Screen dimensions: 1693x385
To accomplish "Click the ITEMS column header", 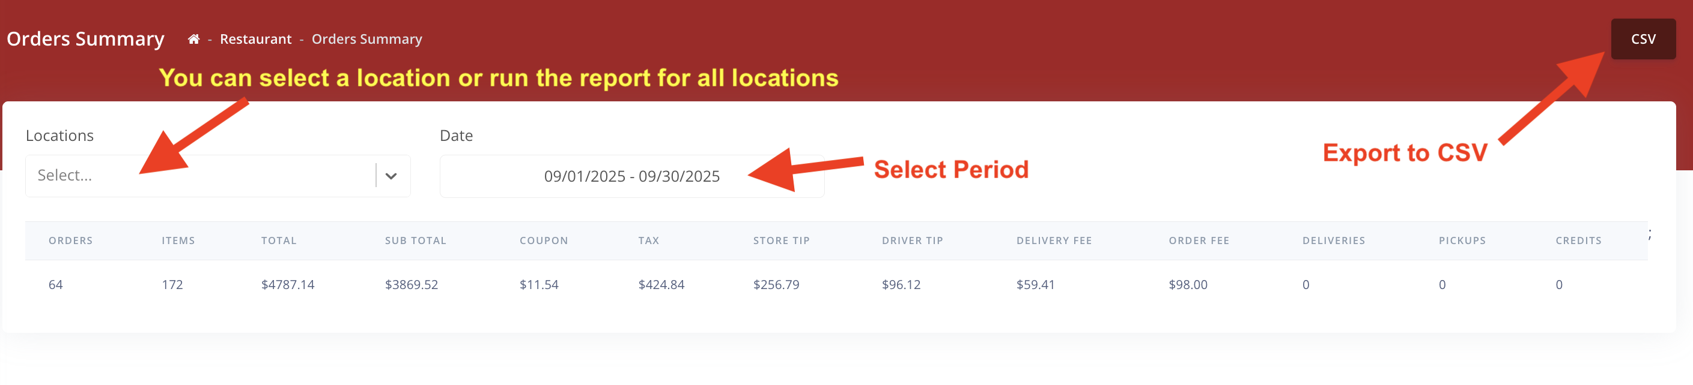I will [178, 240].
